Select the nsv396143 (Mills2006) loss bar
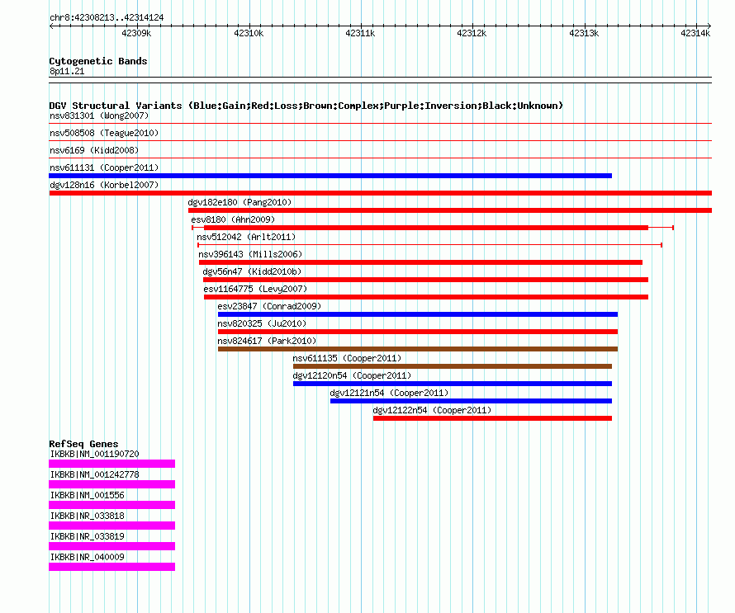Image resolution: width=735 pixels, height=613 pixels. tap(420, 262)
